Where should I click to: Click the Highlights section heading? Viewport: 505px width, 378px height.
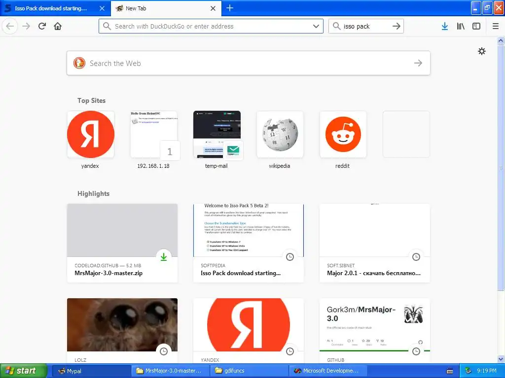(x=93, y=193)
